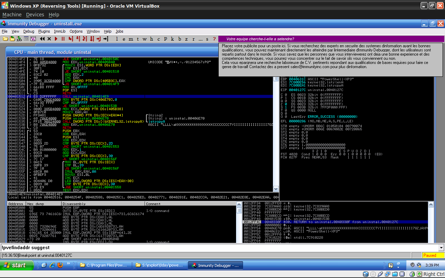Click Execute till return icon
This screenshot has height=278, width=445.
tap(99, 39)
